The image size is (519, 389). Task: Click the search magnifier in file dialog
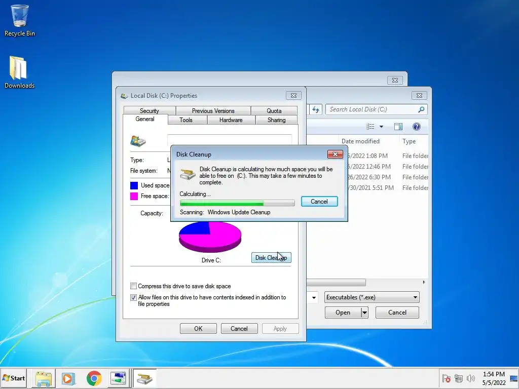[x=421, y=109]
